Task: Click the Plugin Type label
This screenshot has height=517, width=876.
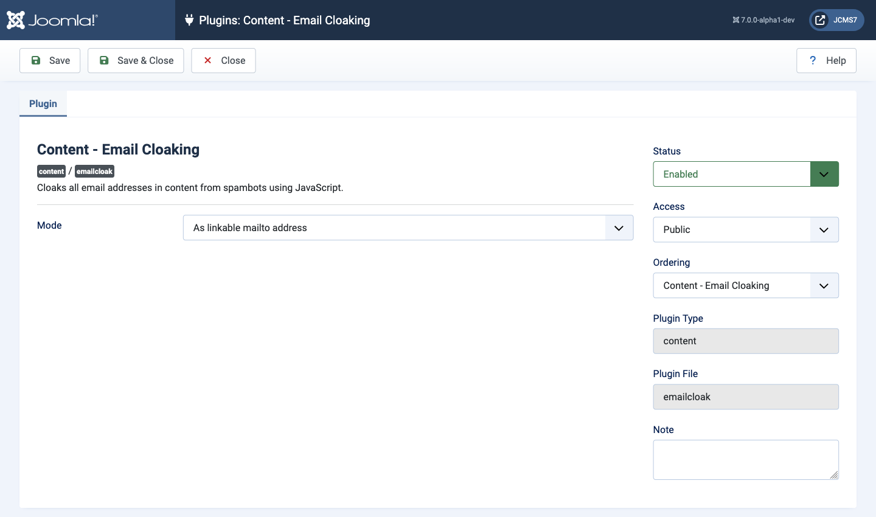Action: pos(678,319)
